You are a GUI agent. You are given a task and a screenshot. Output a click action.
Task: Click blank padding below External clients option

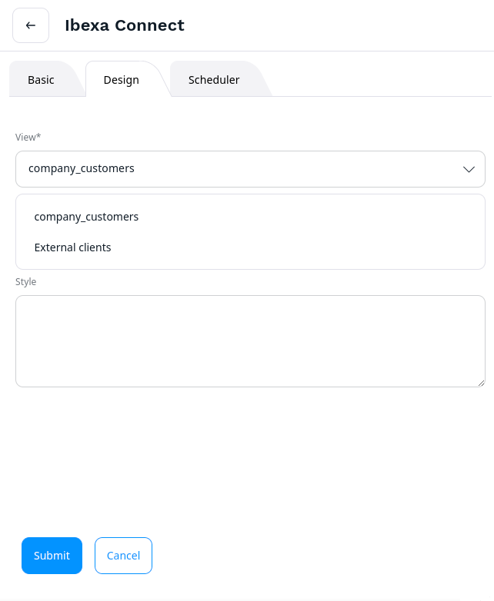tap(250, 264)
